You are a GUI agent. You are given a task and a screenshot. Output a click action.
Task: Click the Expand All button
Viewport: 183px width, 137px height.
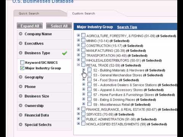[x=30, y=26]
